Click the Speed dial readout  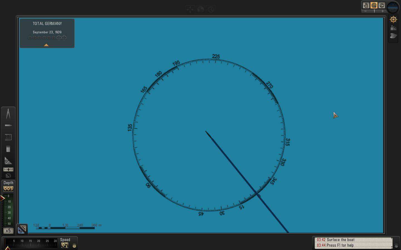pos(65,245)
